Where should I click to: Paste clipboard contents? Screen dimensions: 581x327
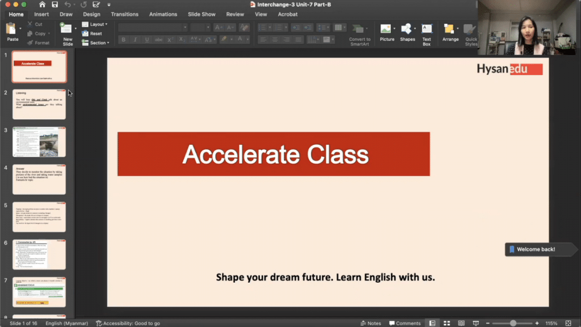[x=12, y=32]
